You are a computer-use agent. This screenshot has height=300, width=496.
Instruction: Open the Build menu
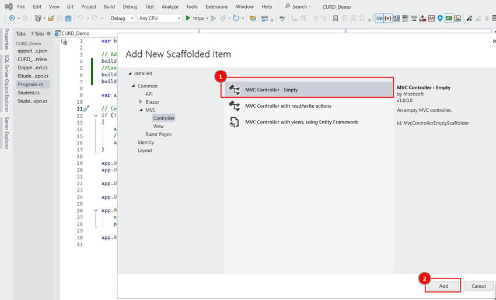[110, 6]
